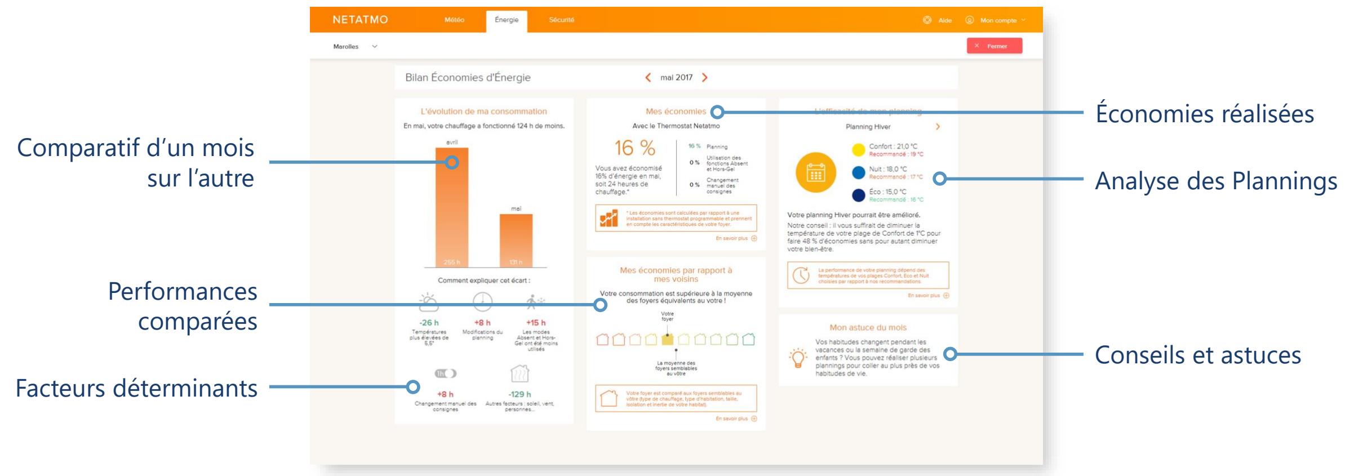The height and width of the screenshot is (476, 1345).
Task: Open the Aide help link
Action: (x=945, y=20)
